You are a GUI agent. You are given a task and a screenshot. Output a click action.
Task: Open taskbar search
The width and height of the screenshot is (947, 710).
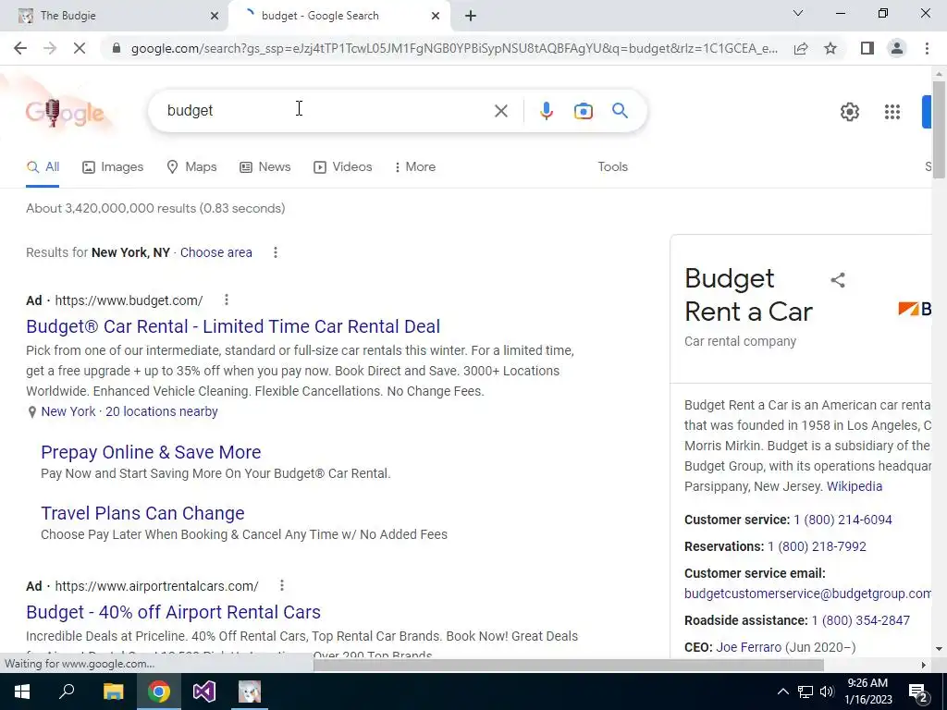point(67,692)
